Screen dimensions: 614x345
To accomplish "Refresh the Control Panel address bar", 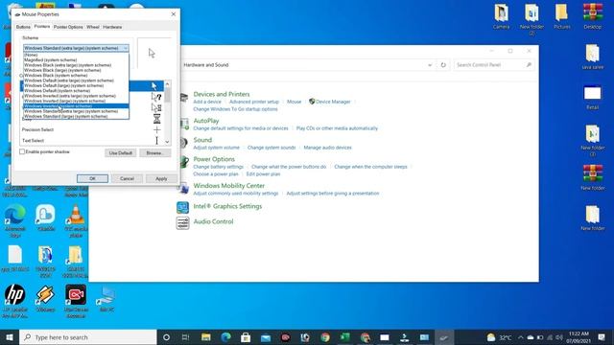I will tap(443, 65).
